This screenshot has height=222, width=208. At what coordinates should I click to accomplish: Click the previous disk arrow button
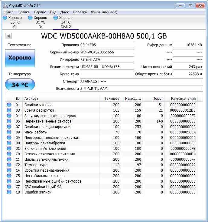point(8,36)
